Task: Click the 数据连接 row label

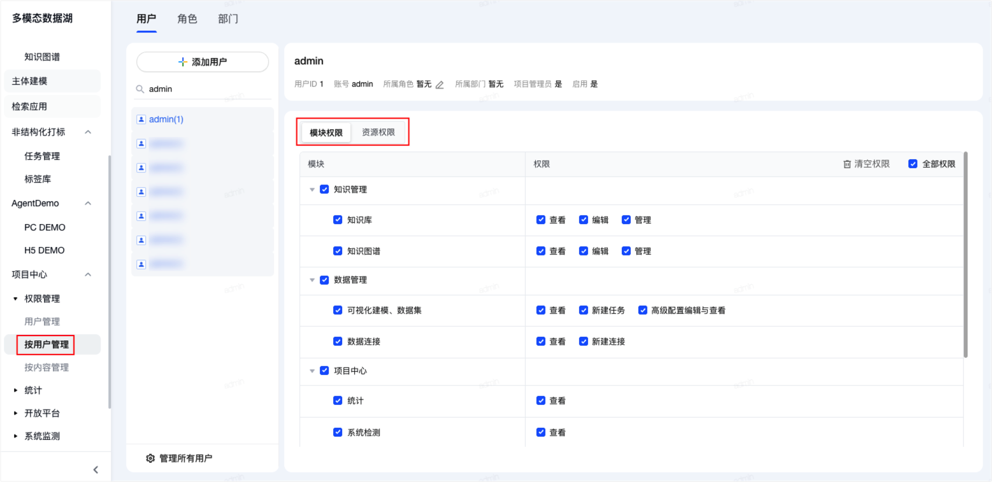Action: pos(364,341)
